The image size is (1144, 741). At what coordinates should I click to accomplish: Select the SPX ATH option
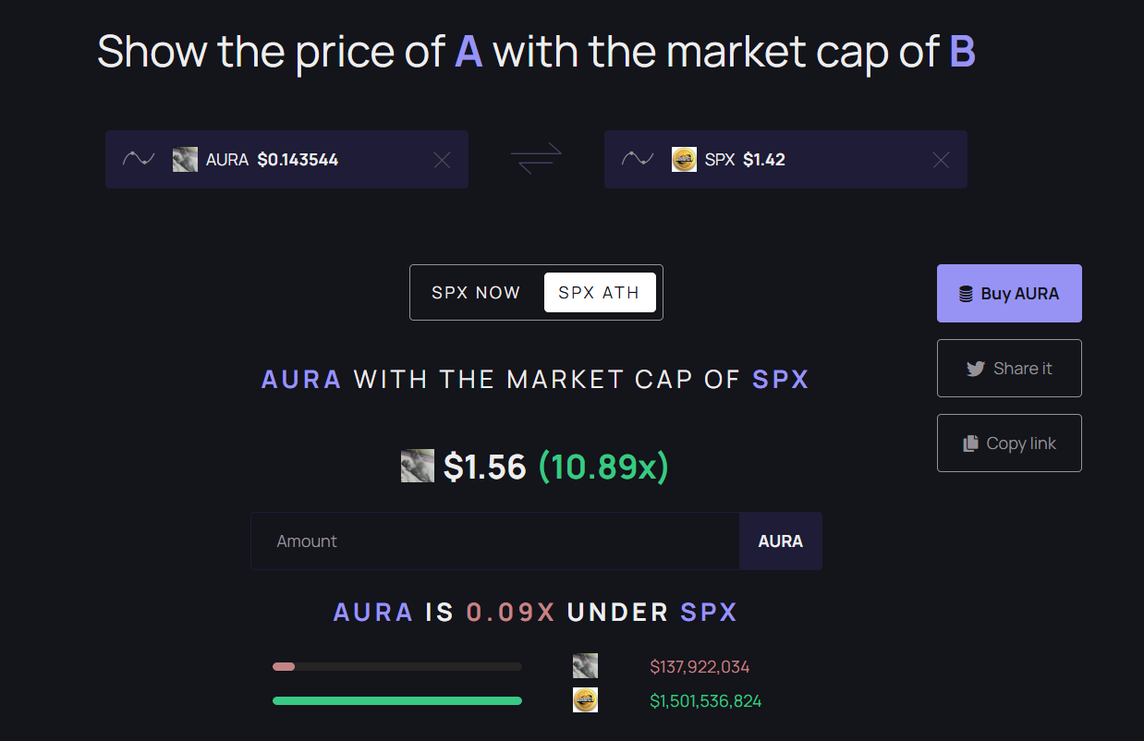pos(600,293)
